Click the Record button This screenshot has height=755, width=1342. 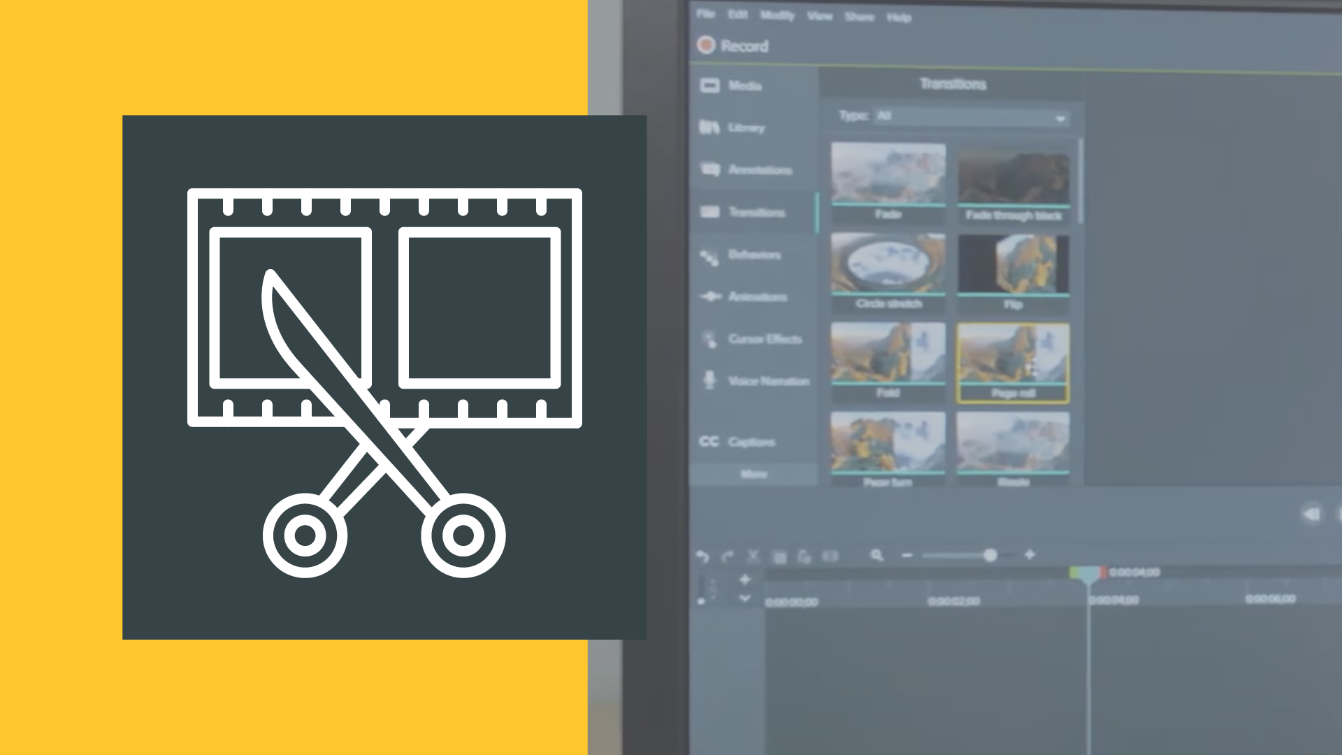[733, 45]
